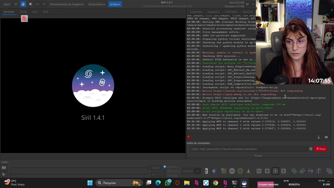334x188 pixels.
Task: Open WhatsApp from the taskbar
Action: [x=168, y=183]
